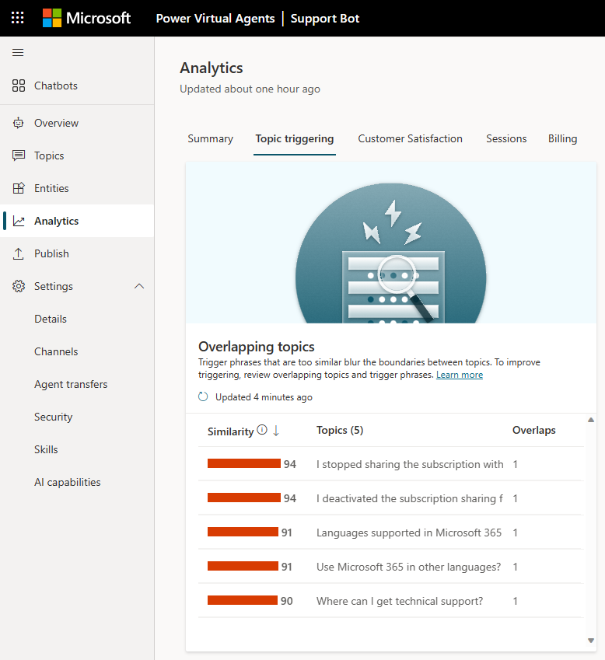Click the Overview bot icon
The height and width of the screenshot is (660, 605).
tap(18, 123)
